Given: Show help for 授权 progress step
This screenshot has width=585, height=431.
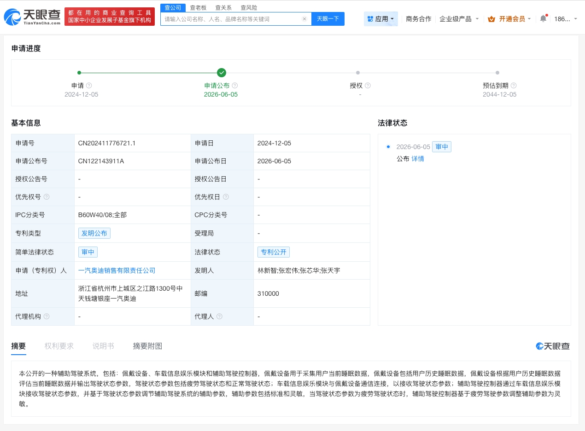Looking at the screenshot, I should tap(368, 86).
